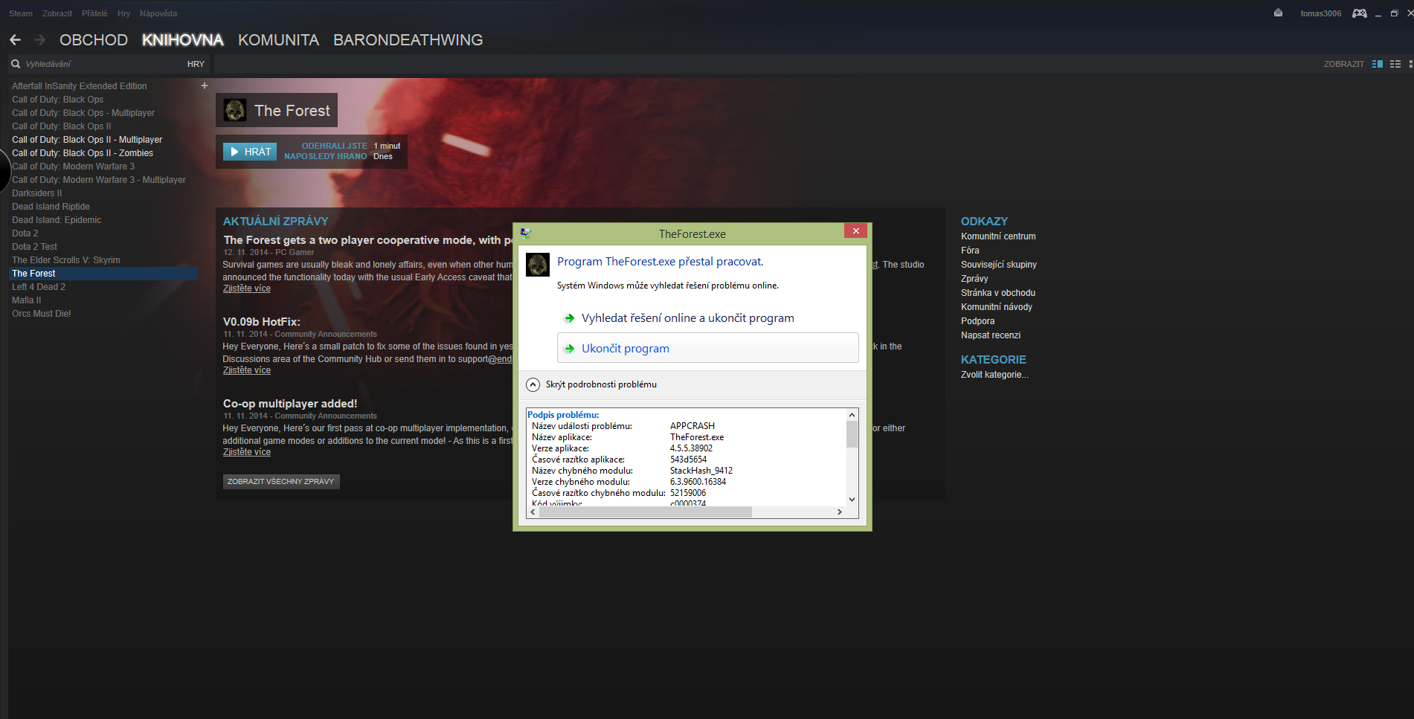
Task: Open Komunitní návody link
Action: [997, 307]
